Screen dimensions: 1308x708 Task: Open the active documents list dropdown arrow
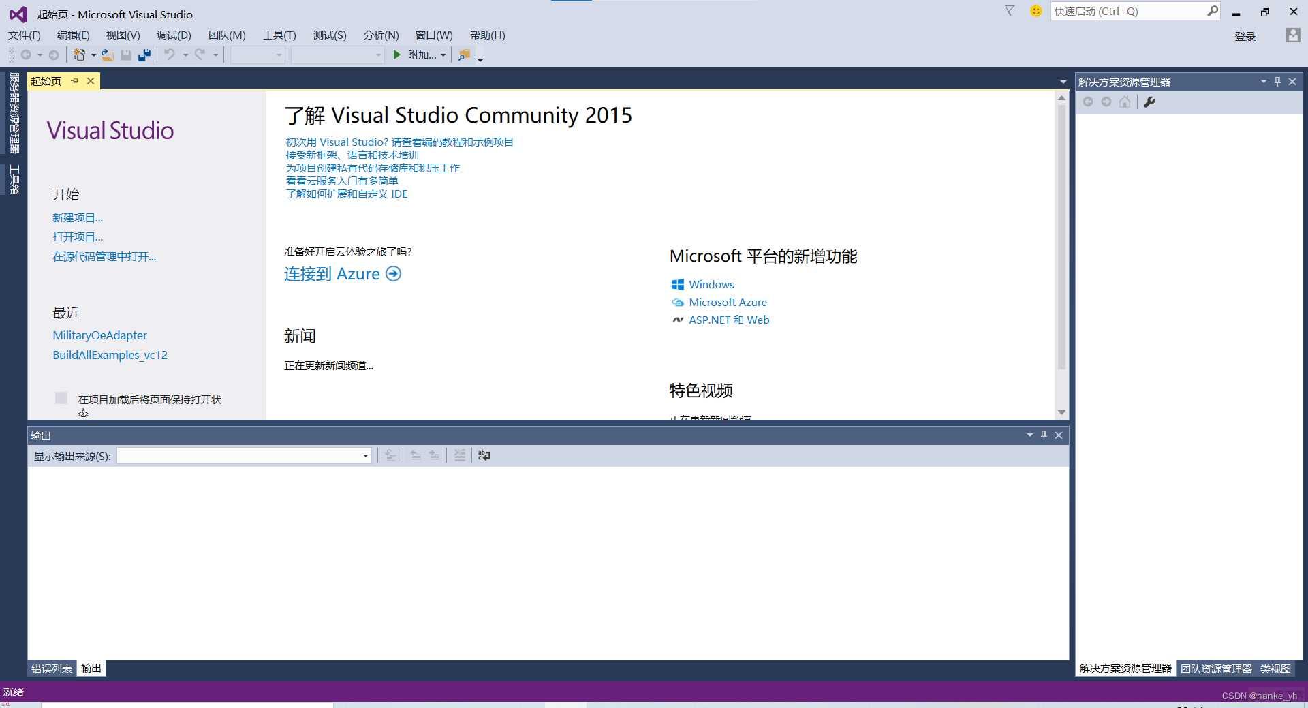pyautogui.click(x=1063, y=82)
